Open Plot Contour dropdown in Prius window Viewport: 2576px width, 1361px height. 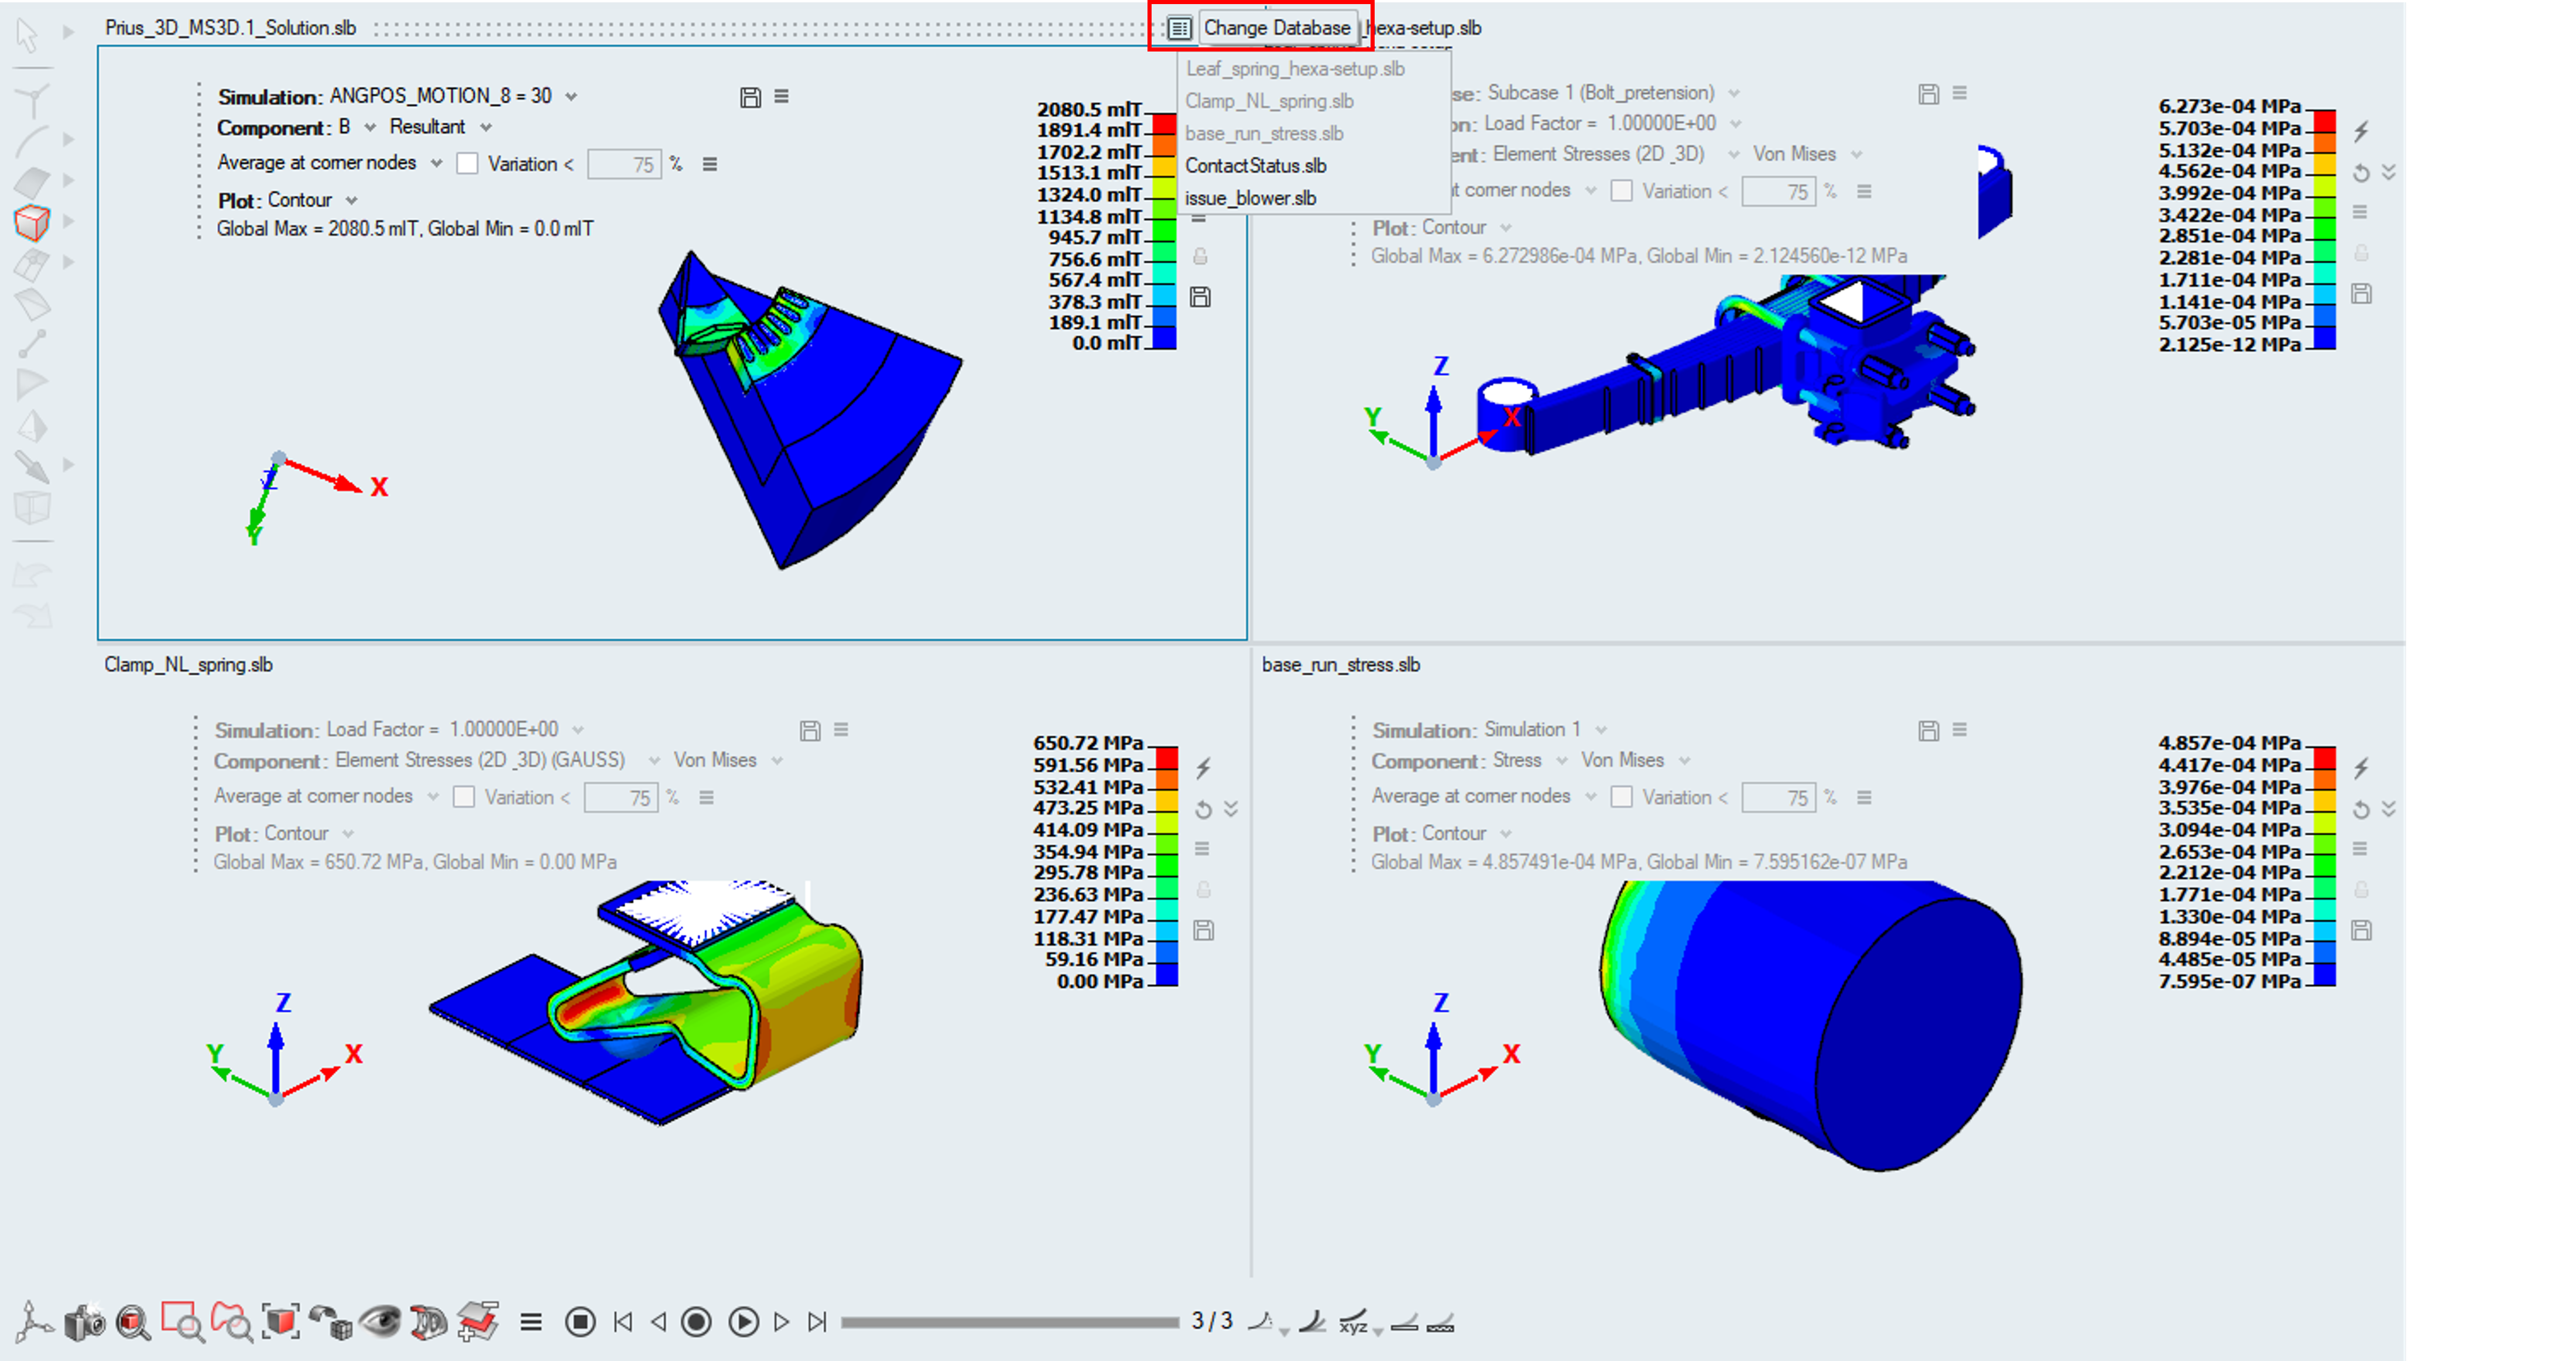[x=351, y=200]
